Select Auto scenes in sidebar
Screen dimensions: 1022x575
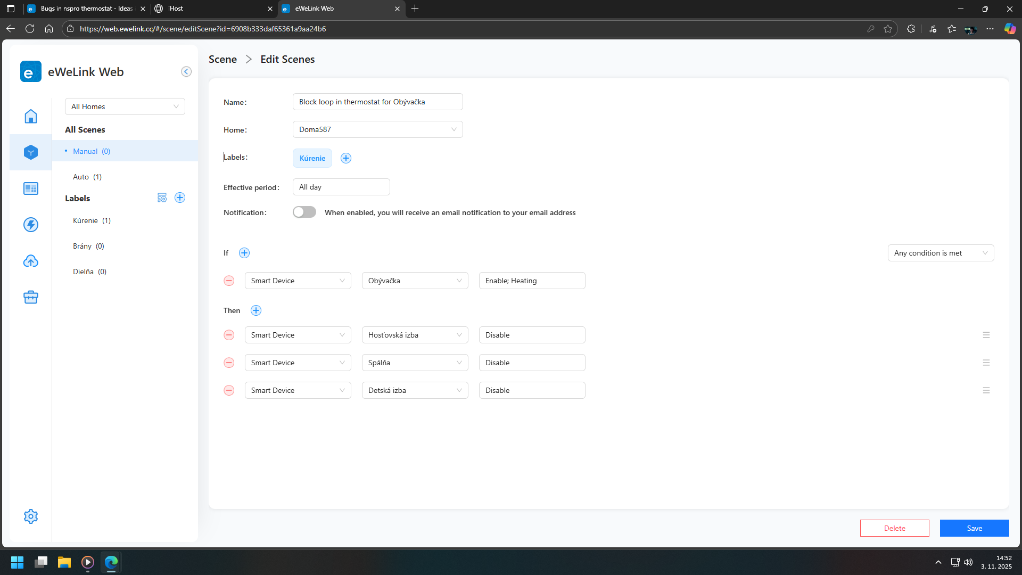pyautogui.click(x=87, y=177)
